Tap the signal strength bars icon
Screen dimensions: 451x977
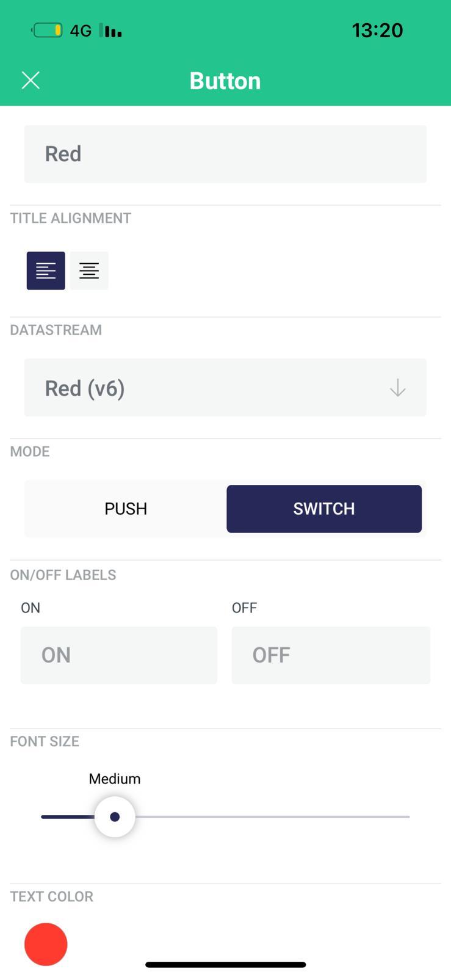tap(110, 31)
